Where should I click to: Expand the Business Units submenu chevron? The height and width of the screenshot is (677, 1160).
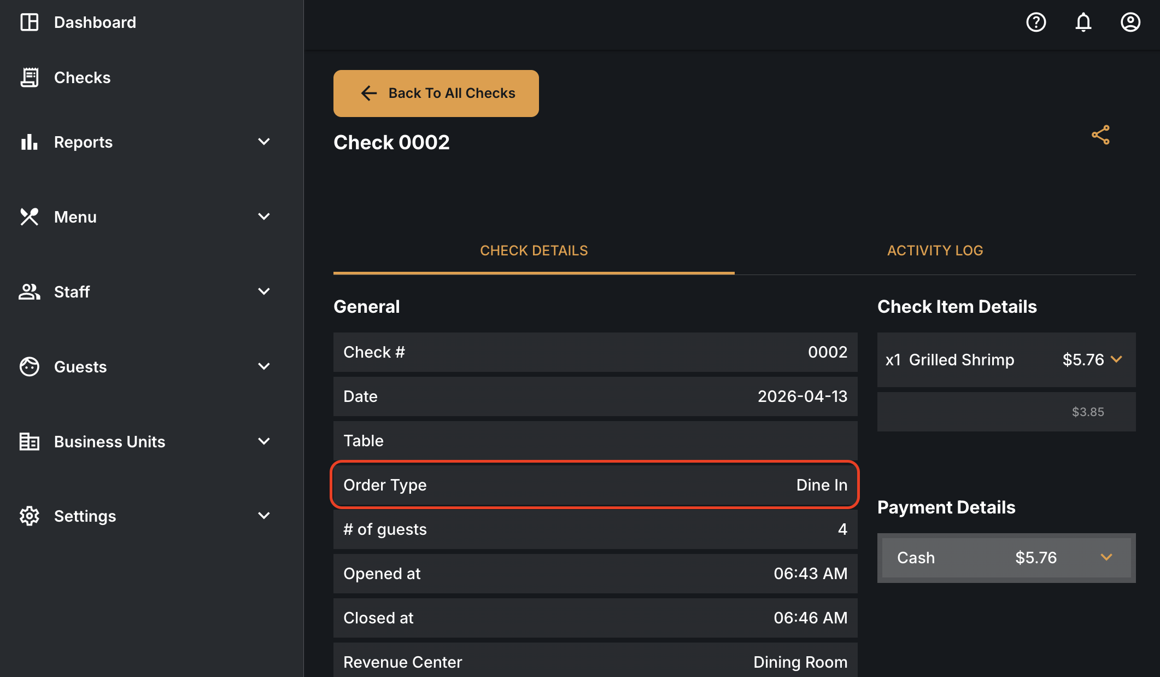264,441
